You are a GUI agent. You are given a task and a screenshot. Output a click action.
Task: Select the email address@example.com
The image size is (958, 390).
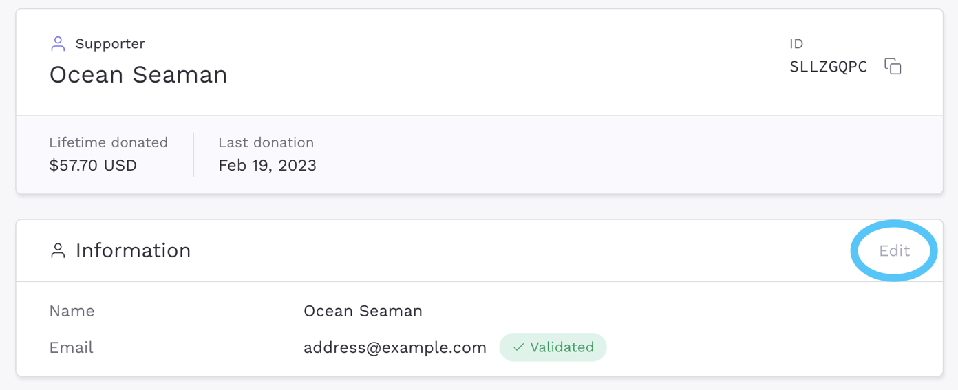click(395, 347)
